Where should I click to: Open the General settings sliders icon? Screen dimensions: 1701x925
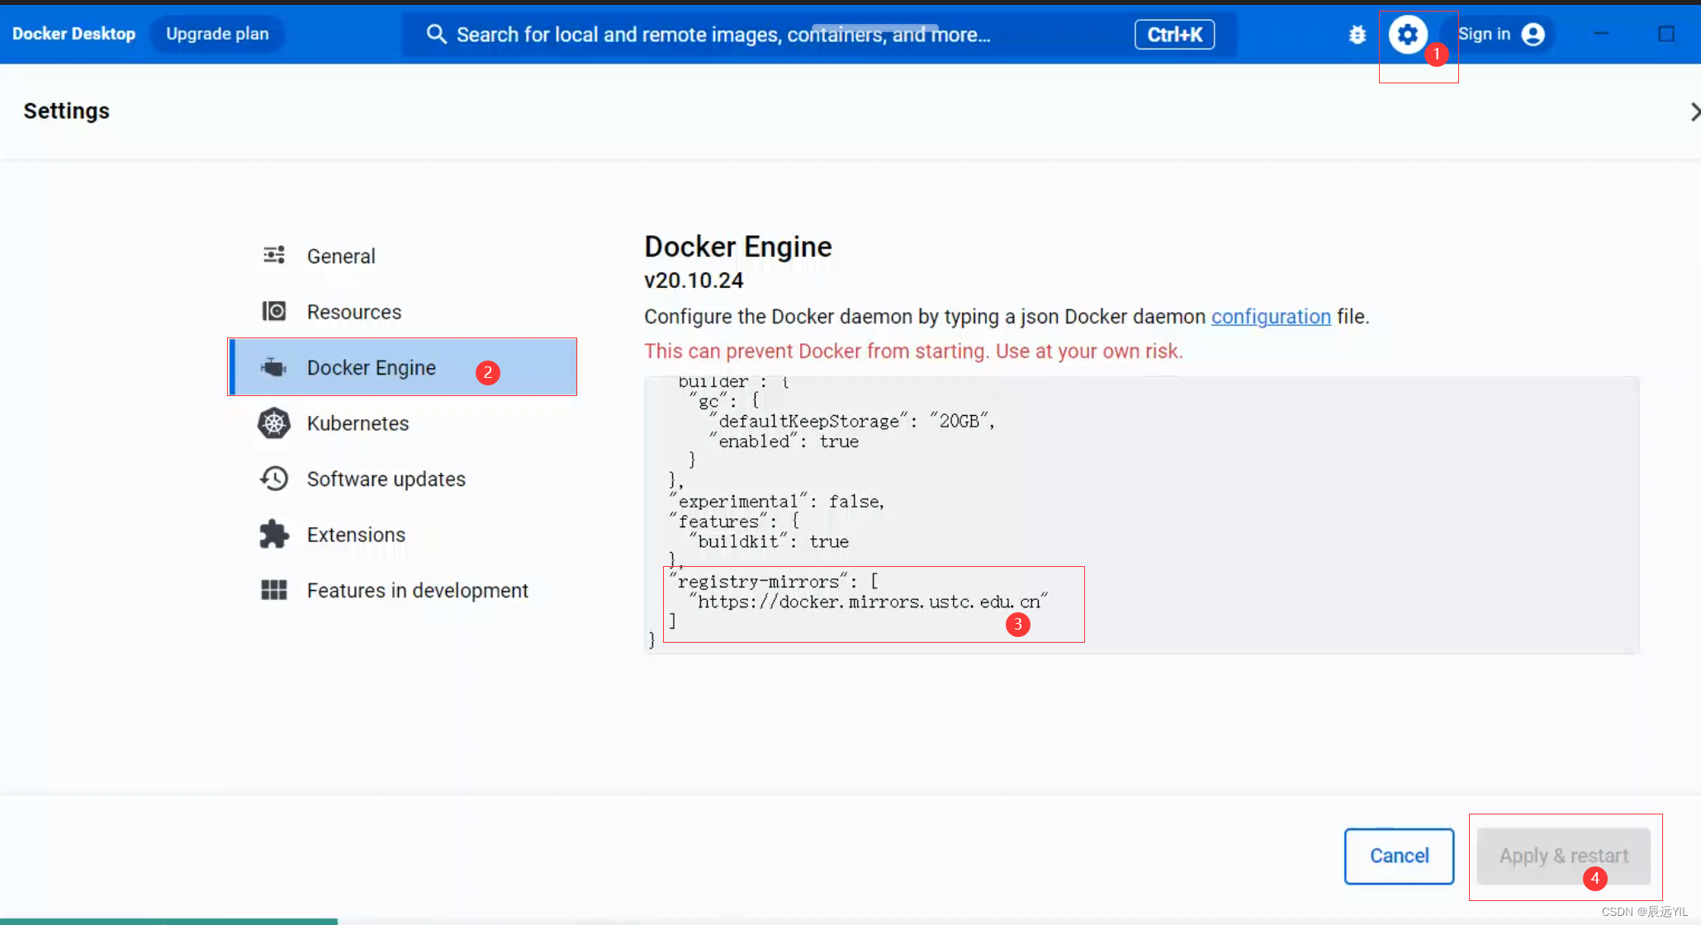pos(273,255)
